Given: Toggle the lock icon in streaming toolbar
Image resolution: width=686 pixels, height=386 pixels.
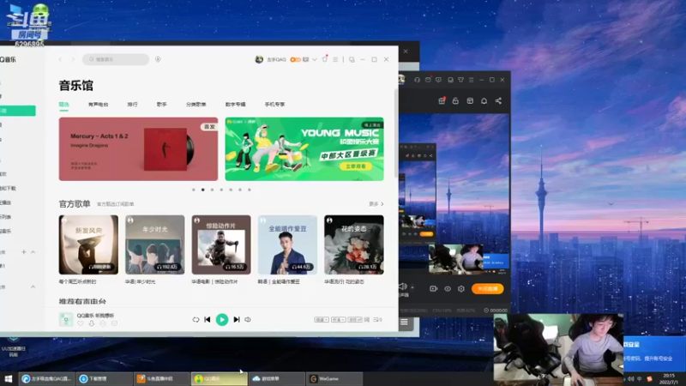Looking at the screenshot, I should [x=455, y=101].
